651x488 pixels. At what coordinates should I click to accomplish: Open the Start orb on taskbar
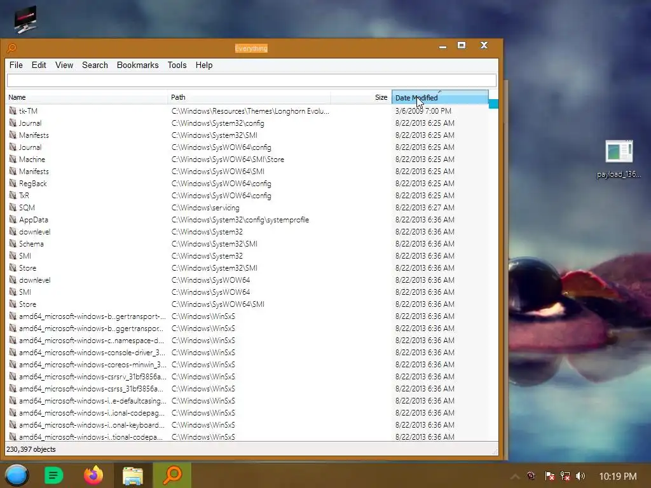[17, 475]
